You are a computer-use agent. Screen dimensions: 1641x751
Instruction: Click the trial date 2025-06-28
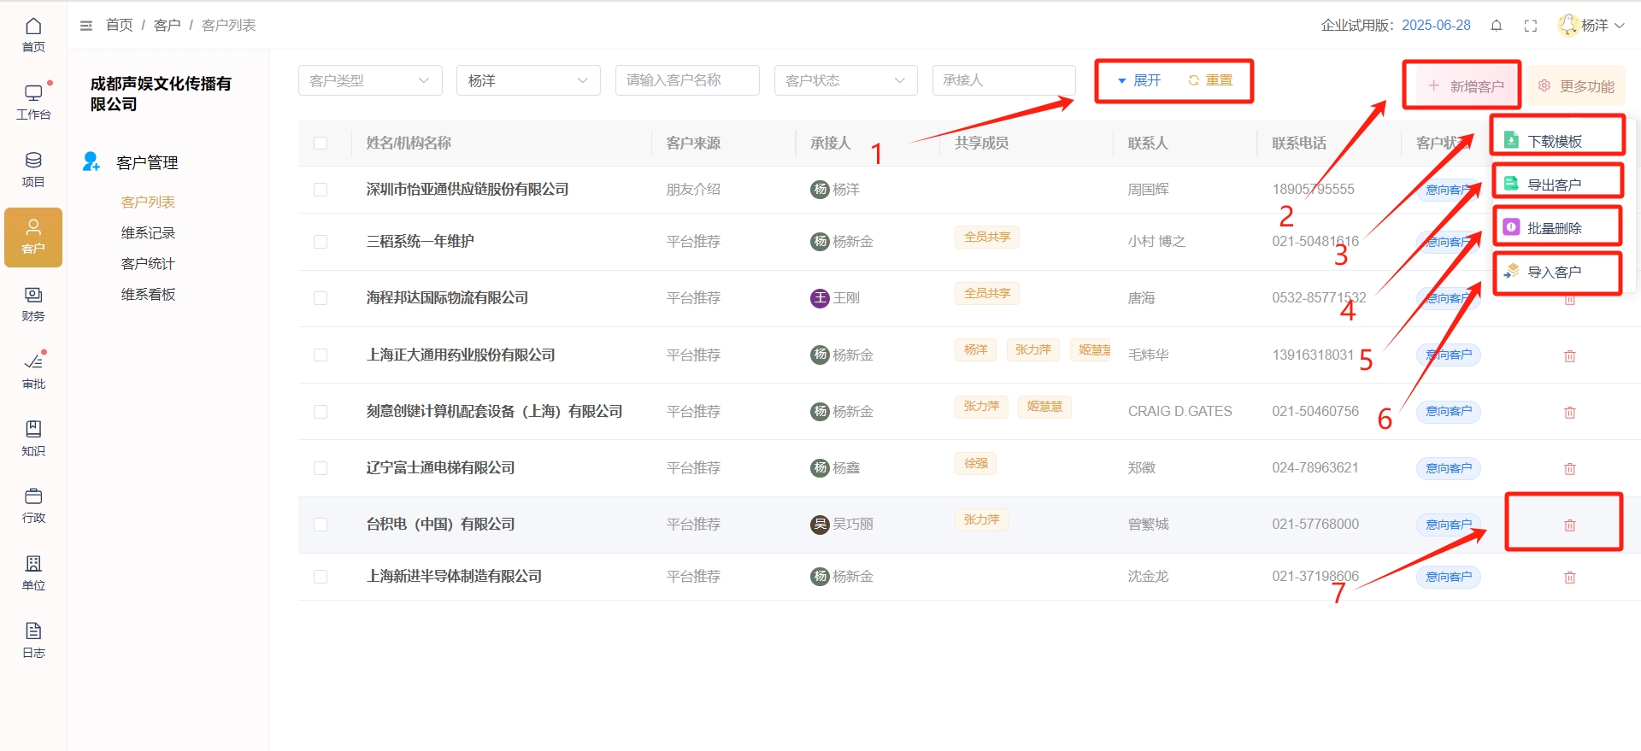click(1436, 26)
